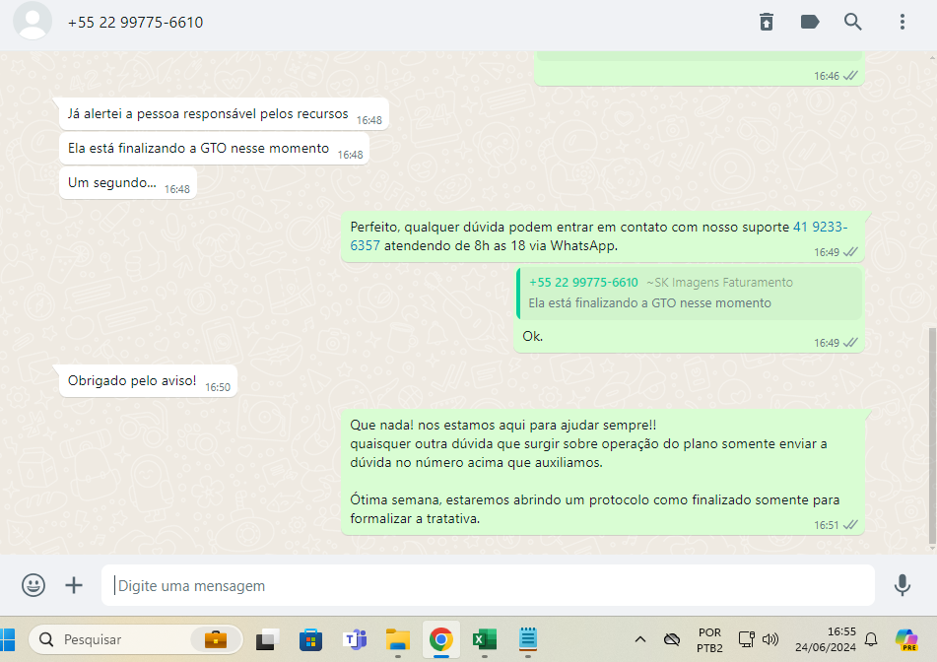937x662 pixels.
Task: Open Windows Start menu
Action: coord(7,640)
